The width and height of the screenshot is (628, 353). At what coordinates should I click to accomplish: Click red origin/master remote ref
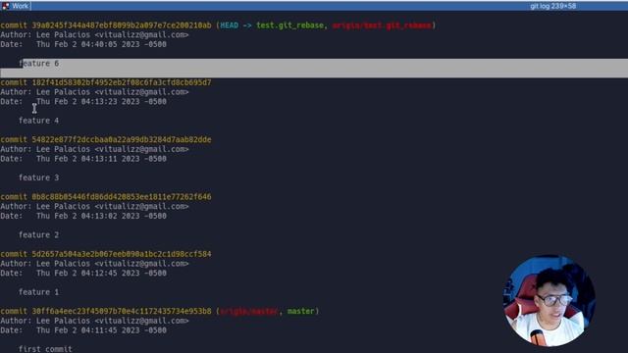[x=248, y=312]
